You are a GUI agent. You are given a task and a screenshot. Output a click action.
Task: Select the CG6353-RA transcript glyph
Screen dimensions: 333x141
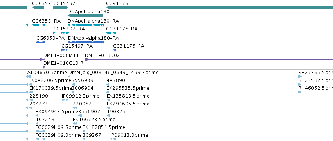pos(38,25)
